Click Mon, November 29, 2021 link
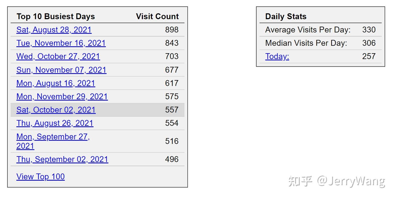The image size is (395, 199). click(x=62, y=96)
